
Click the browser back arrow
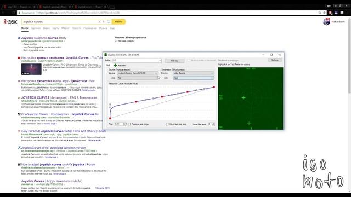[x=3, y=13]
